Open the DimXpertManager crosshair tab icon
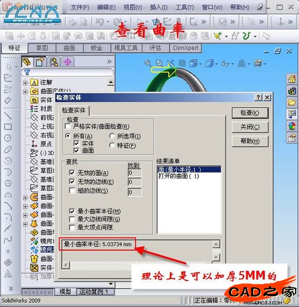This screenshot has width=299, height=307. coord(67,62)
